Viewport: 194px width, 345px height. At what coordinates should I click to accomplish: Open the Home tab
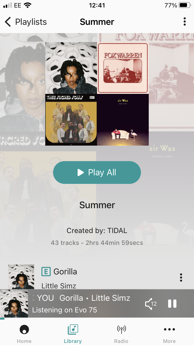tap(24, 334)
